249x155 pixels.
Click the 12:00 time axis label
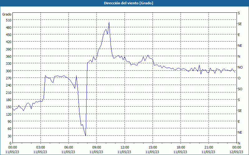pos(125,148)
